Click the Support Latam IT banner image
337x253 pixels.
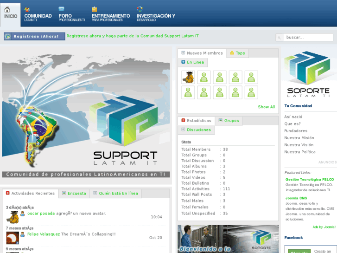click(x=86, y=116)
